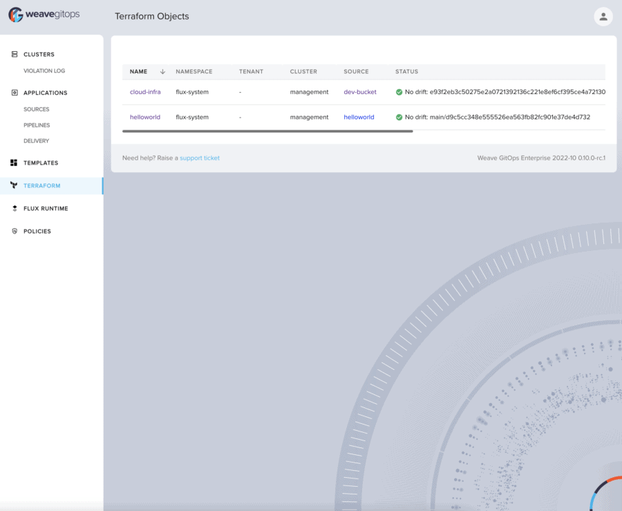This screenshot has width=622, height=511.
Task: Open the Templates section icon
Action: click(x=15, y=162)
